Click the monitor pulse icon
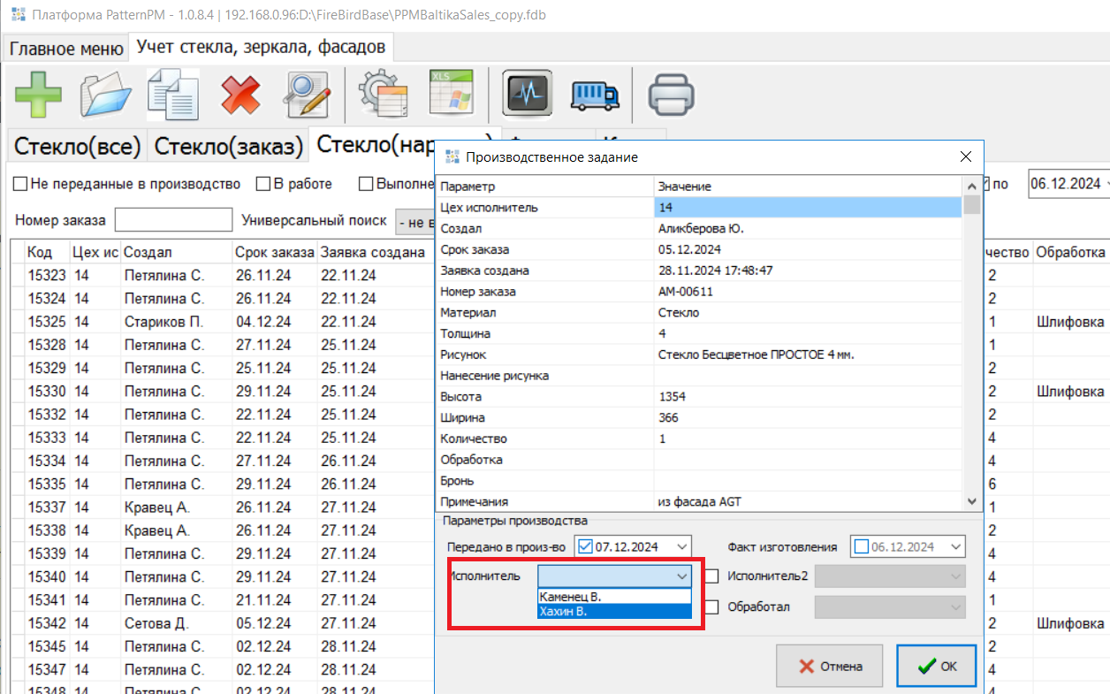Screen dimensions: 1110x694 (x=527, y=94)
